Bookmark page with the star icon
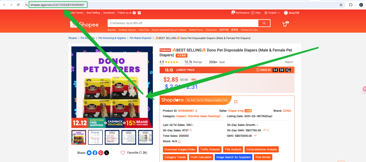The height and width of the screenshot is (162, 366). 341,5
